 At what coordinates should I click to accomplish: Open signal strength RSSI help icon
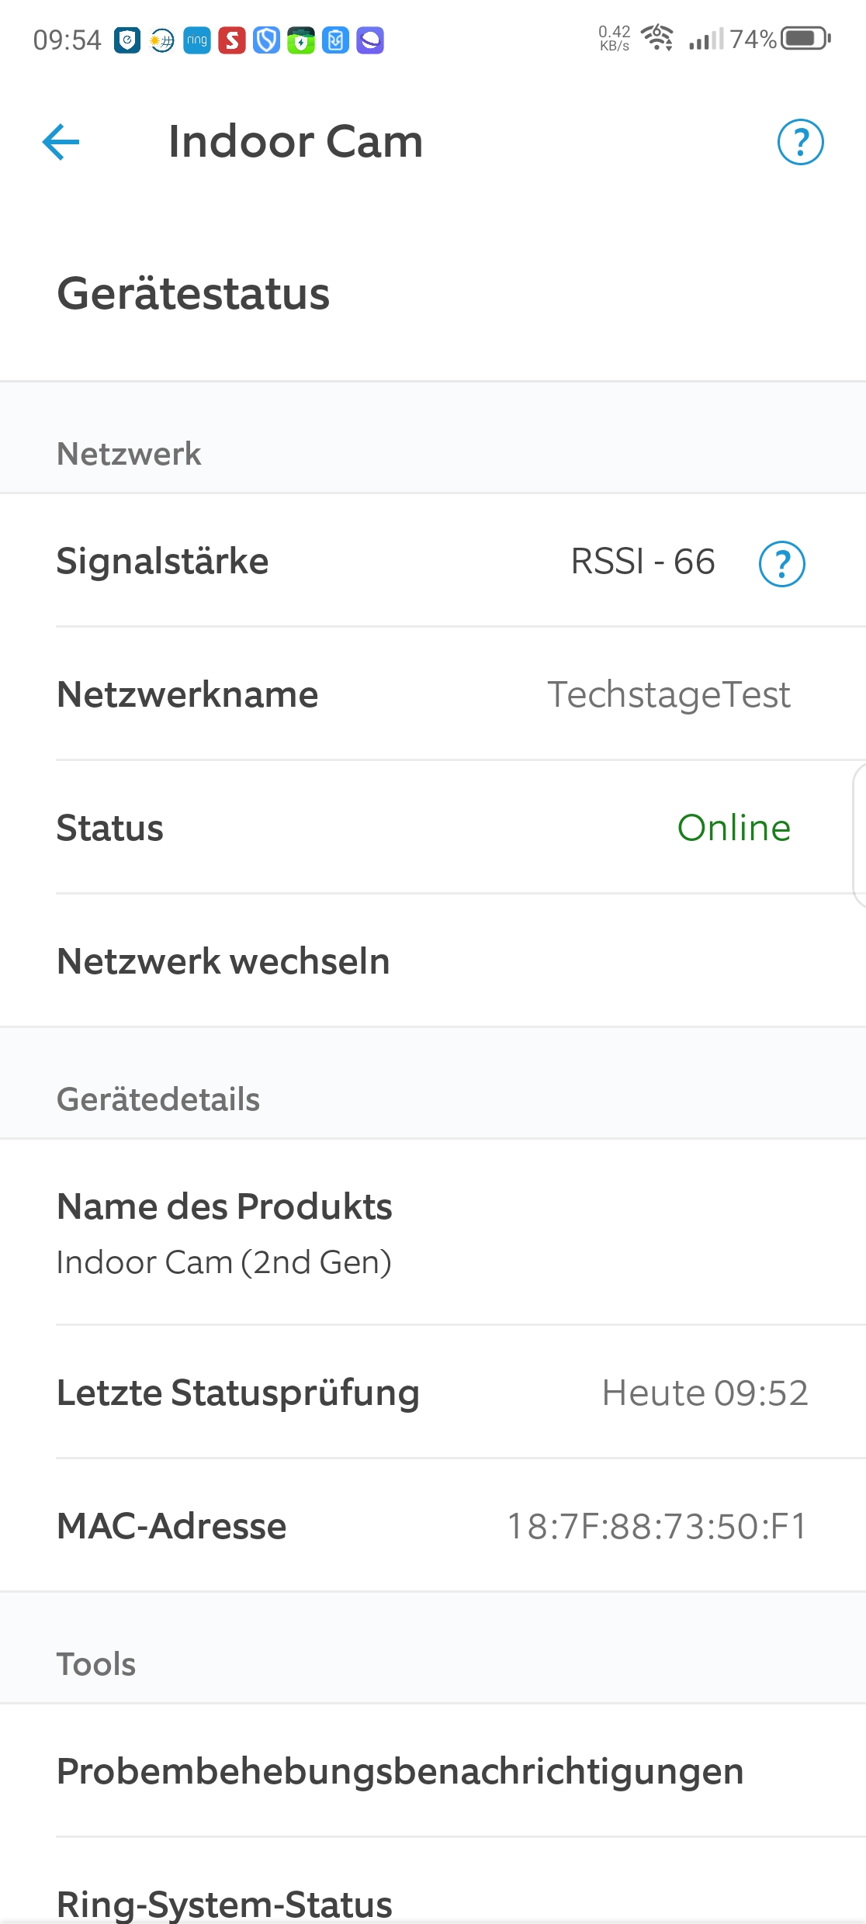pyautogui.click(x=781, y=563)
